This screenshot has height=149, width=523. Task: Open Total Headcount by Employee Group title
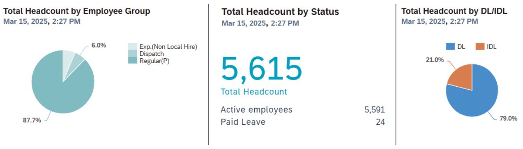pyautogui.click(x=77, y=11)
